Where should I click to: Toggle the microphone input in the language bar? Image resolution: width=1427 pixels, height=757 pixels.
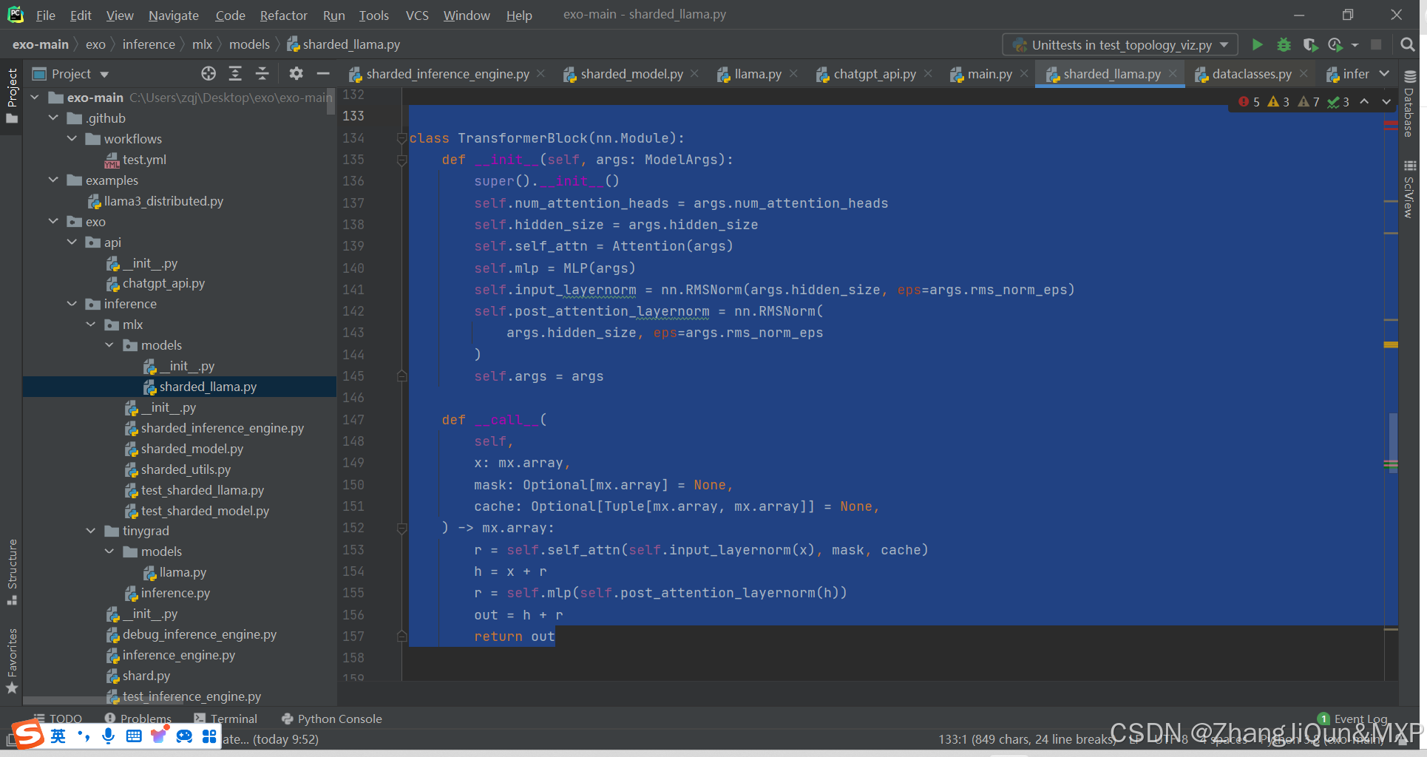pos(108,736)
